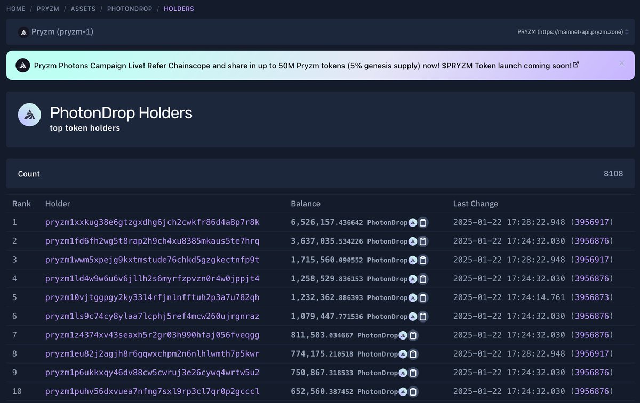Copy balance of 1,232,362.886393 PhotonDrop
This screenshot has height=403, width=640.
coord(423,297)
